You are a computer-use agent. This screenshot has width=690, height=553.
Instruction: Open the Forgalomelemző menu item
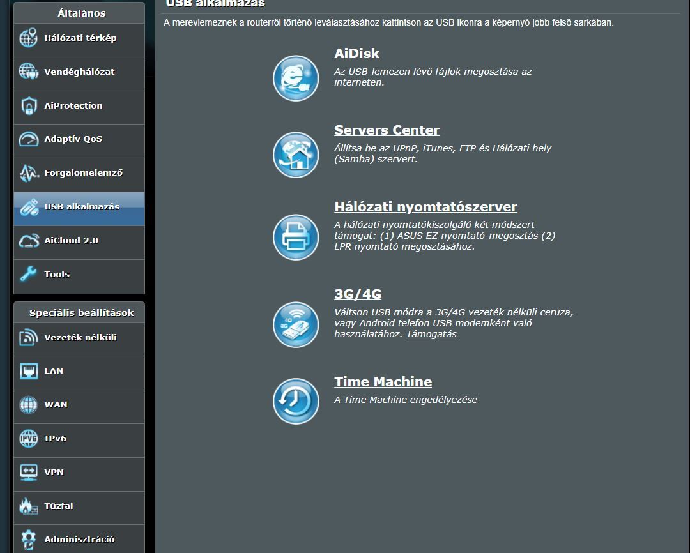point(79,175)
